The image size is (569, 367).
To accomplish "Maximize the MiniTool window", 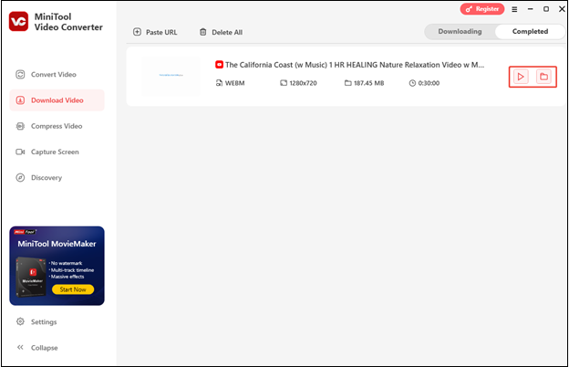I will point(546,9).
